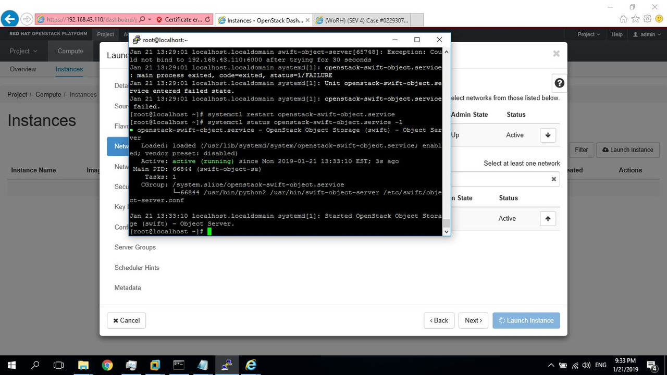This screenshot has height=375, width=667.
Task: Click the Certificate error indicator
Action: [179, 20]
